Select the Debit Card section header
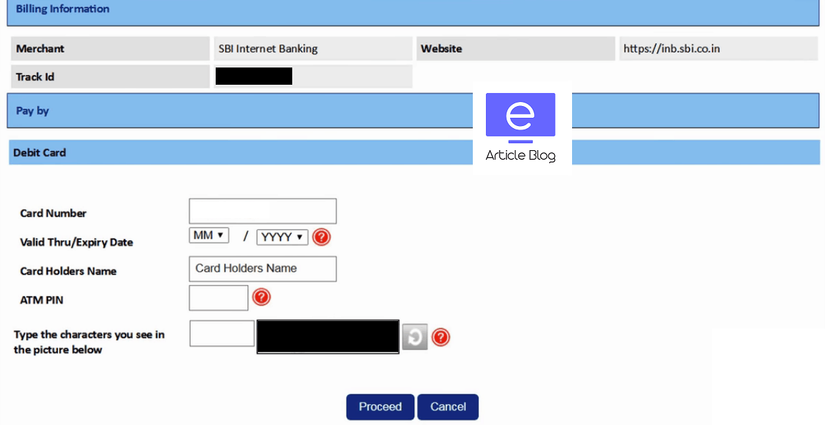 pyautogui.click(x=207, y=152)
